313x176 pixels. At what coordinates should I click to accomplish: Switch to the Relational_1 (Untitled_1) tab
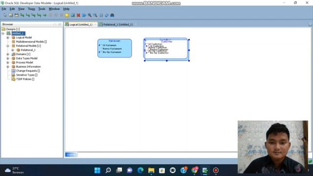click(x=118, y=24)
